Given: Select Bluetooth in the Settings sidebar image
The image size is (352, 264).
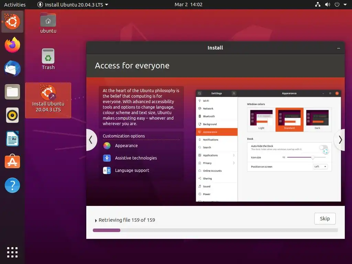Looking at the screenshot, I should tap(217, 116).
